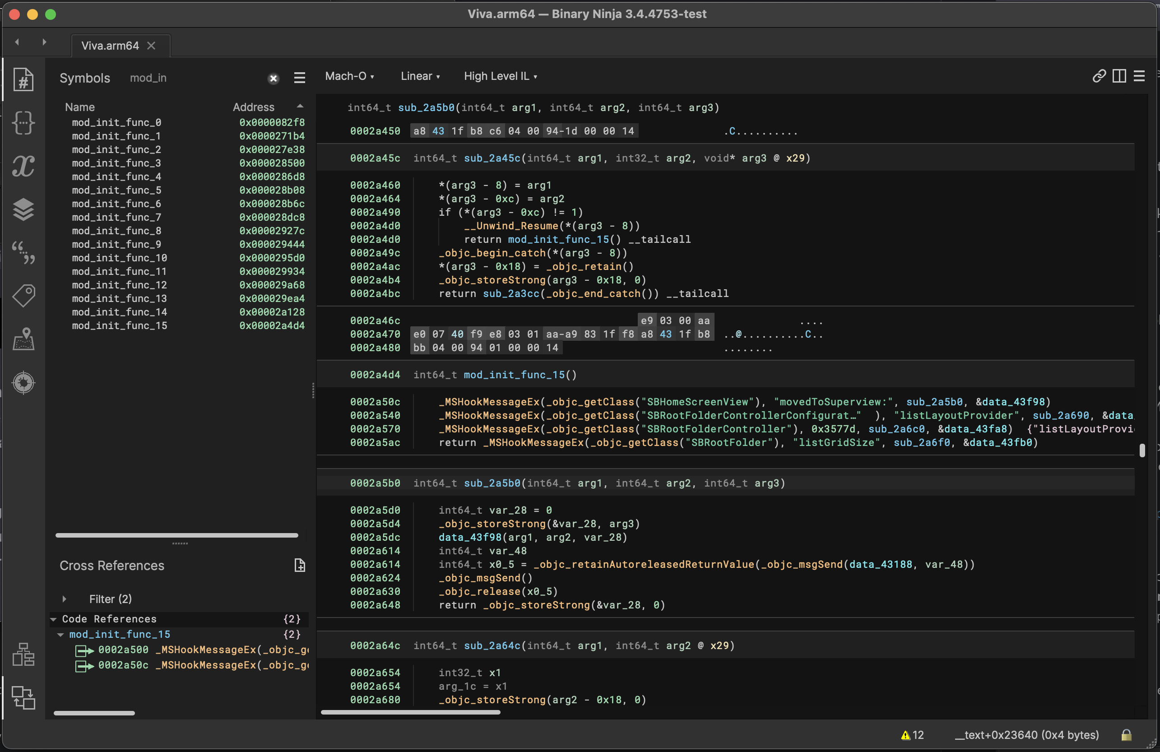Open the Stack panel in the sidebar
The height and width of the screenshot is (752, 1160).
pyautogui.click(x=23, y=209)
